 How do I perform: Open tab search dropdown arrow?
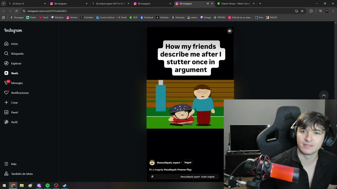pos(3,4)
